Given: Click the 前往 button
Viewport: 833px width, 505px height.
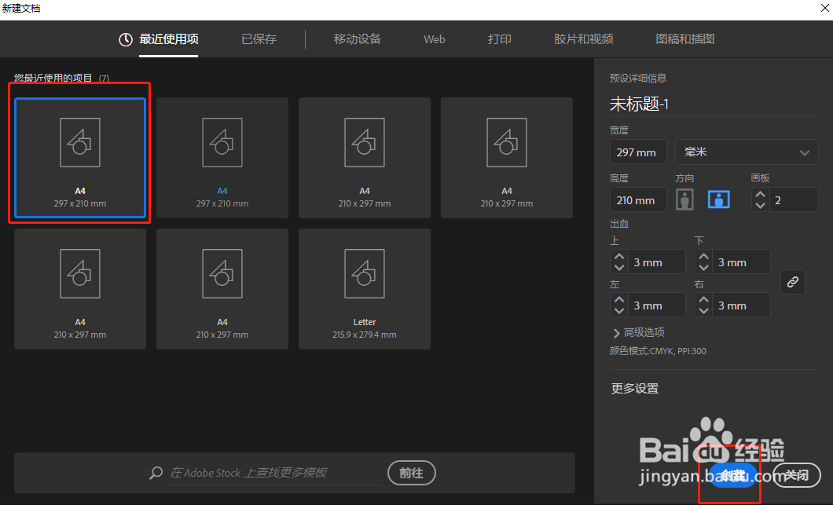Looking at the screenshot, I should click(412, 473).
